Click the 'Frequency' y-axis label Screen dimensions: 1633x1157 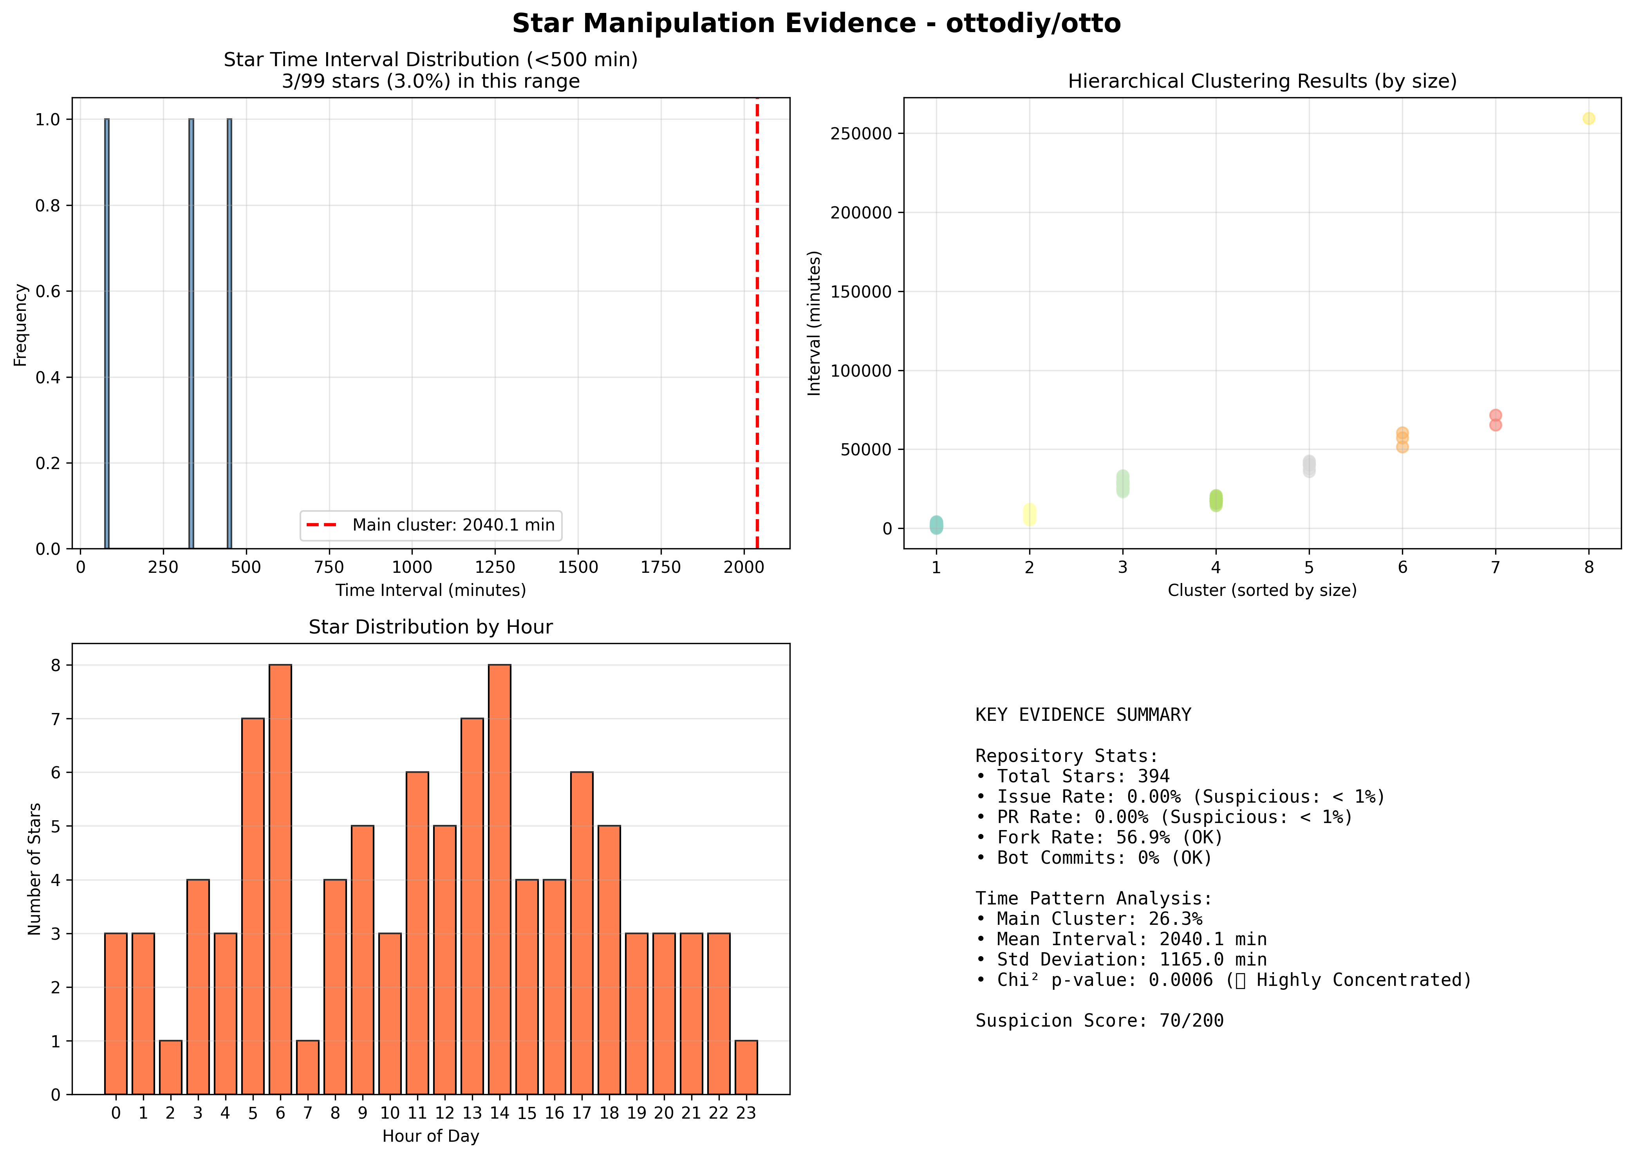20,325
